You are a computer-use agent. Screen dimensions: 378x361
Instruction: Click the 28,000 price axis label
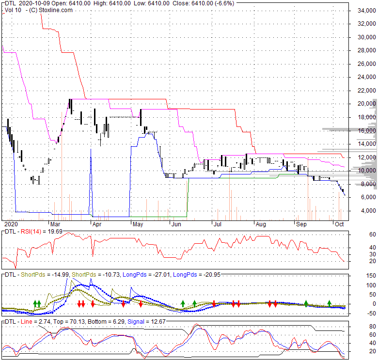point(367,50)
